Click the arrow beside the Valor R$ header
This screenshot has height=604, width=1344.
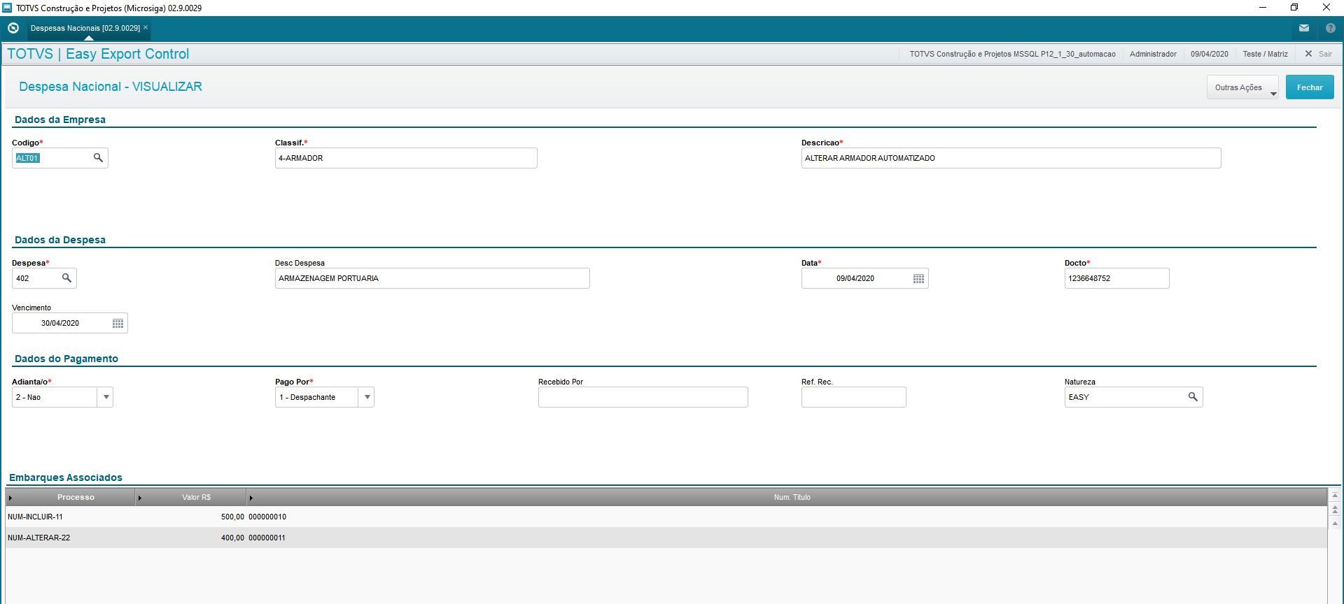point(139,498)
